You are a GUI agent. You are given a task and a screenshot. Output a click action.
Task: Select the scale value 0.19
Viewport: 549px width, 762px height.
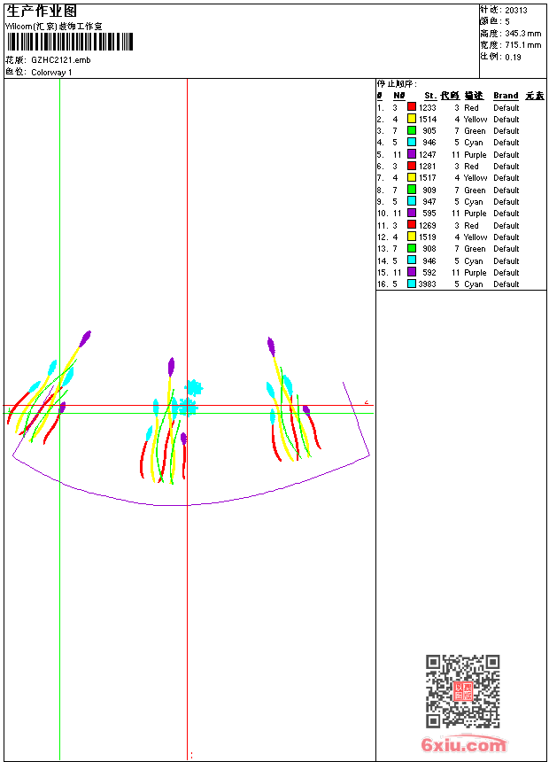click(x=513, y=58)
